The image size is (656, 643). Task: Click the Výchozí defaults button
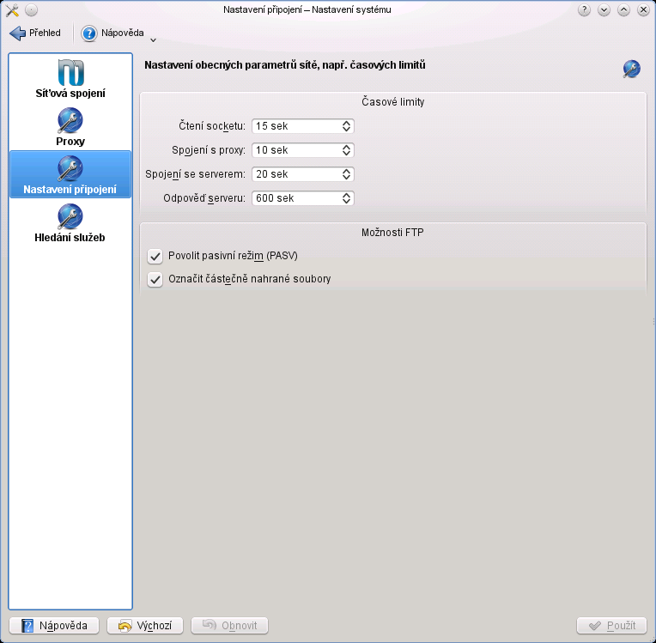[x=145, y=626]
